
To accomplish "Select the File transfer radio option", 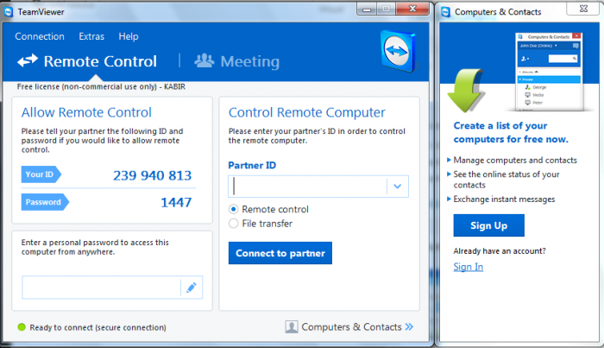I will coord(234,224).
